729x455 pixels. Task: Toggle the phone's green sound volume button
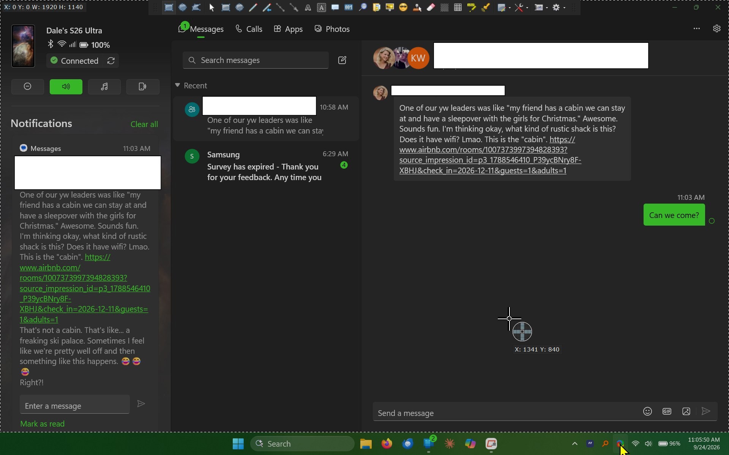pos(66,86)
